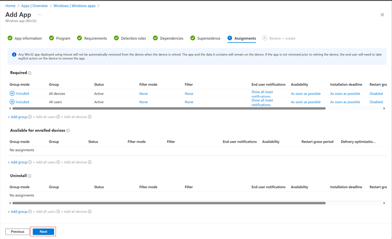The image size is (392, 239).
Task: Click the Previous button
Action: (x=17, y=232)
